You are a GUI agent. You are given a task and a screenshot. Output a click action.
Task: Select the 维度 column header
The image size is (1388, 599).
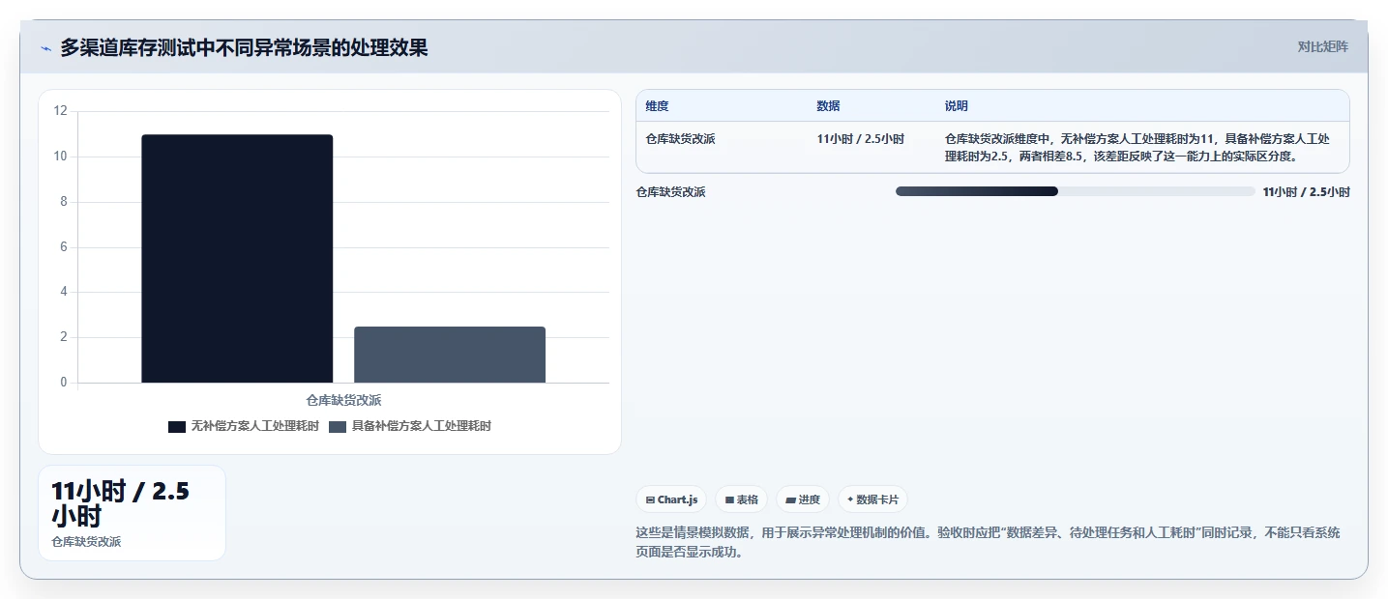point(657,106)
